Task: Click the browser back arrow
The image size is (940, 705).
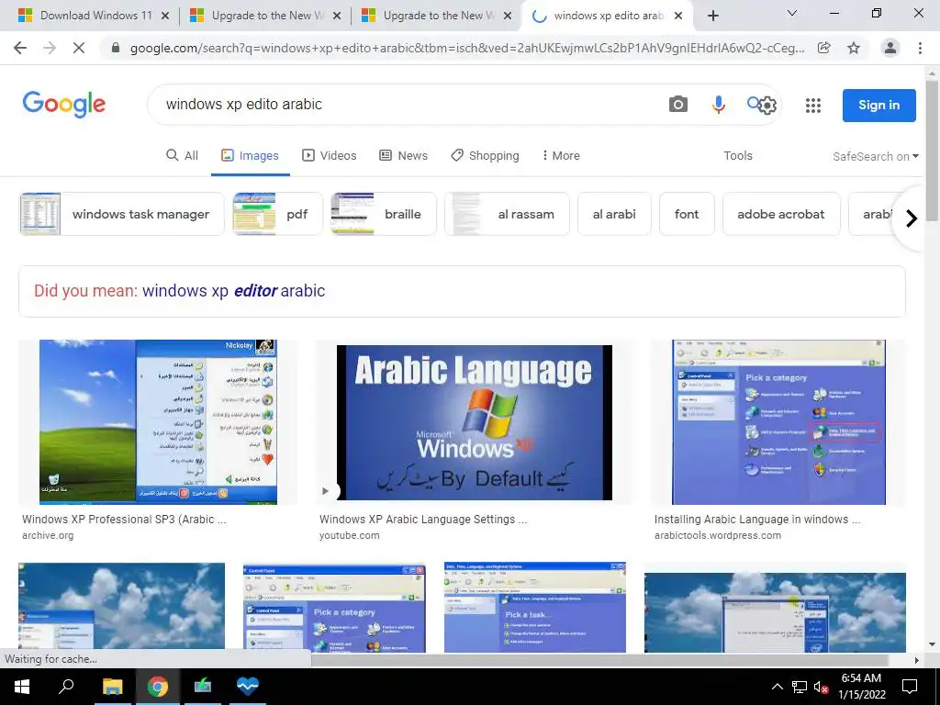Action: tap(20, 48)
